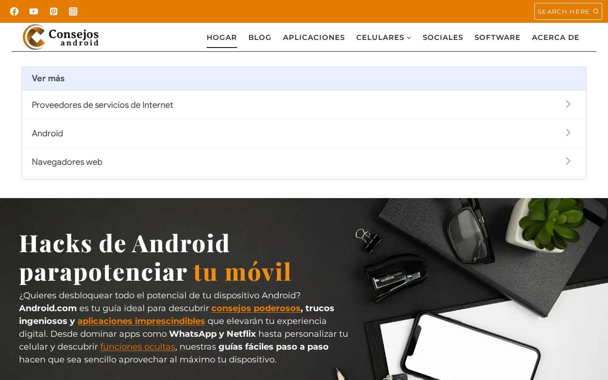This screenshot has height=380, width=608.
Task: Click the Android.com bold text
Action: click(x=48, y=308)
